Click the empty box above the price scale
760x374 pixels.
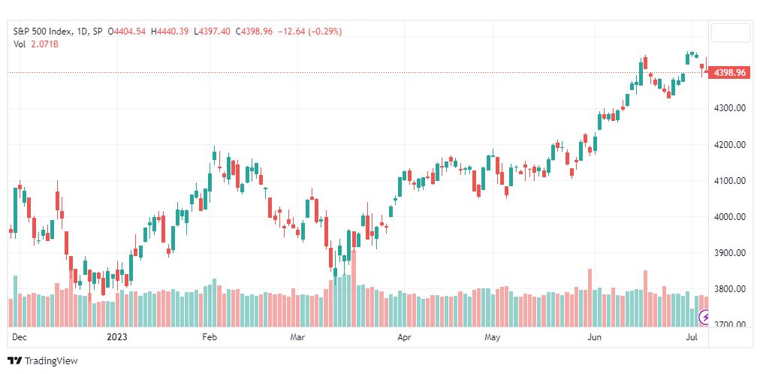(731, 33)
